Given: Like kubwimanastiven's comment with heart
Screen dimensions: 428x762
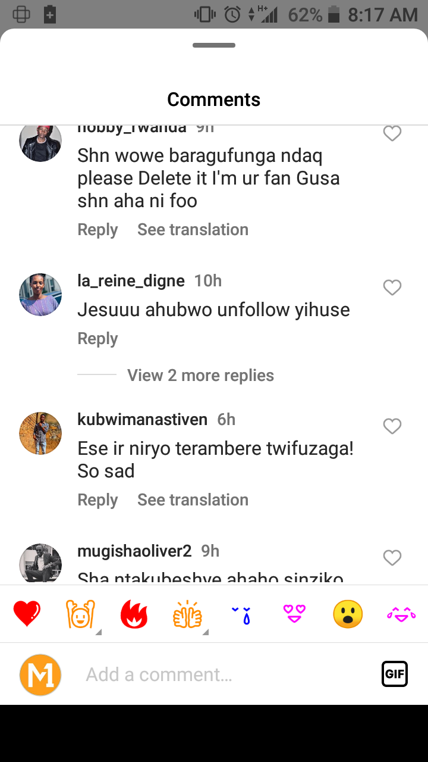Looking at the screenshot, I should click(392, 426).
